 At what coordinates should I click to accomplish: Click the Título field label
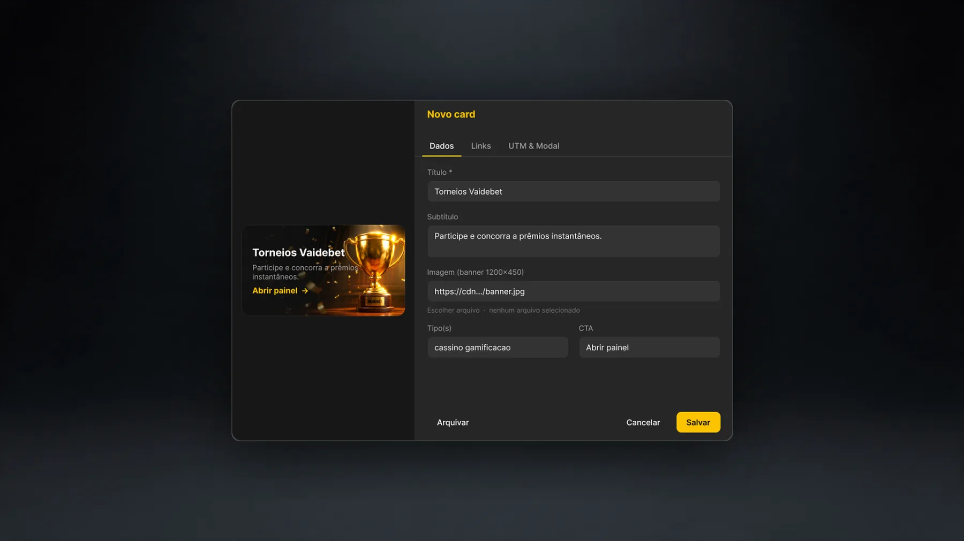point(439,172)
